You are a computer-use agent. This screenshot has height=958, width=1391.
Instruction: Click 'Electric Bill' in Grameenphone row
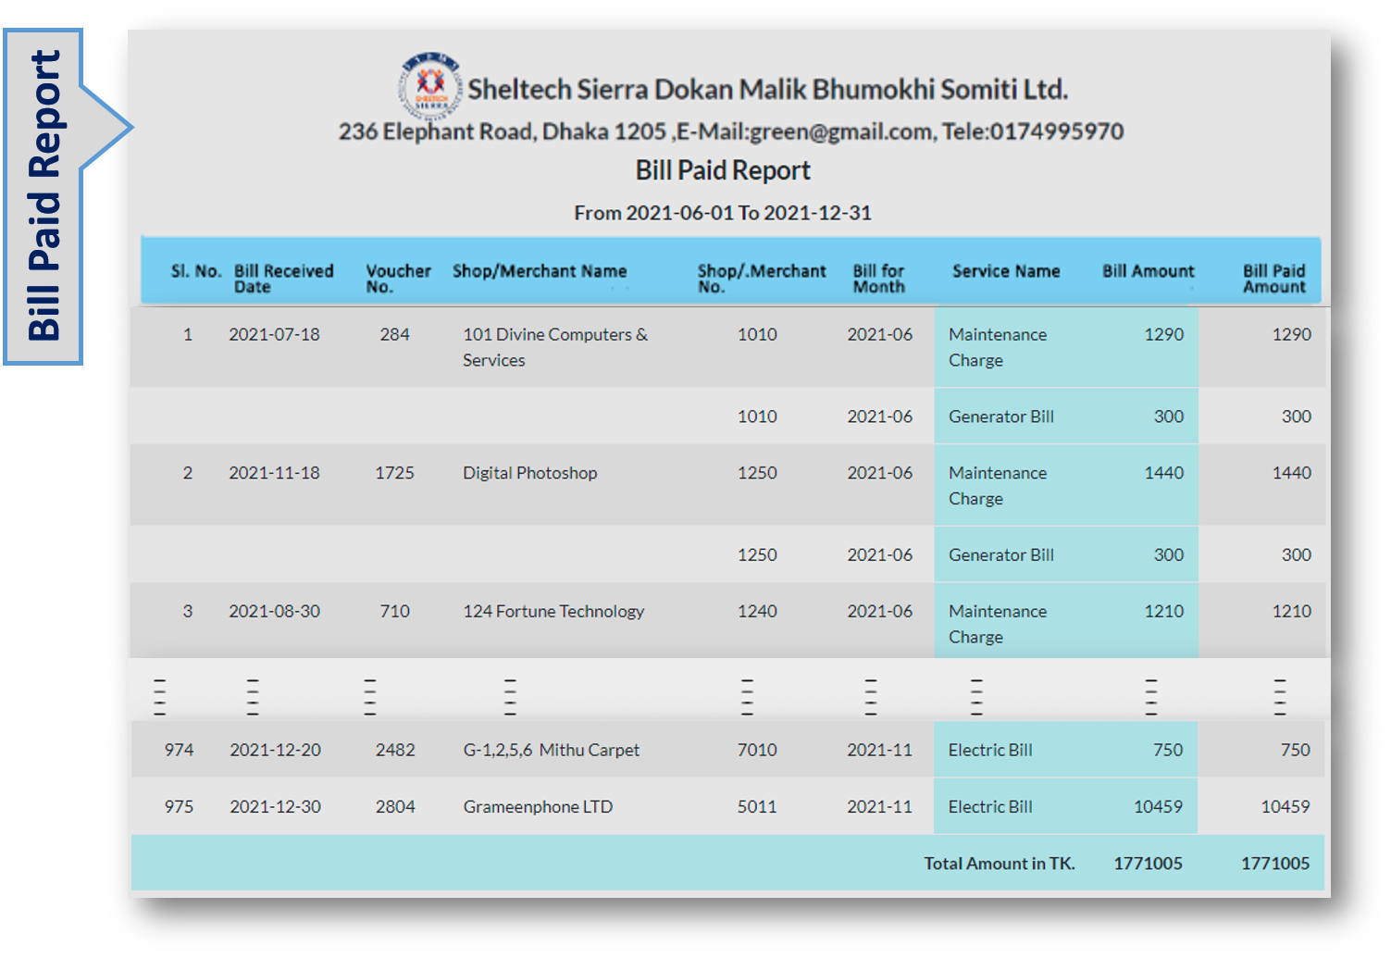point(990,806)
